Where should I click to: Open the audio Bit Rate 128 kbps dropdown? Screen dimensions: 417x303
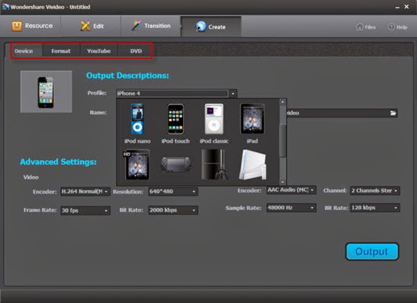pyautogui.click(x=375, y=208)
